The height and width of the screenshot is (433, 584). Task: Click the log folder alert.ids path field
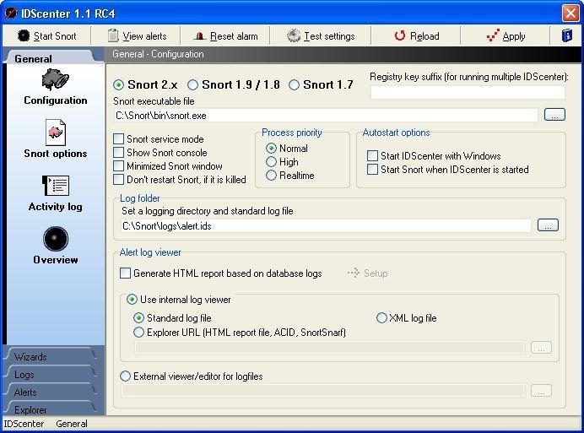(326, 226)
